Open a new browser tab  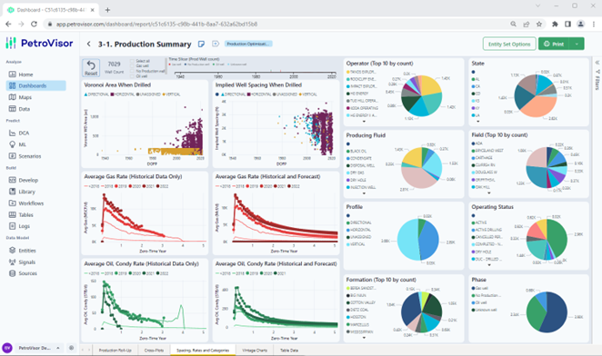tap(107, 10)
